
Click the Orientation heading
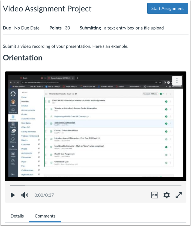coord(23,58)
